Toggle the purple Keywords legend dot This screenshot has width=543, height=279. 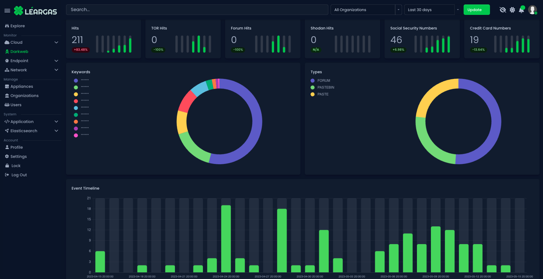(x=76, y=81)
